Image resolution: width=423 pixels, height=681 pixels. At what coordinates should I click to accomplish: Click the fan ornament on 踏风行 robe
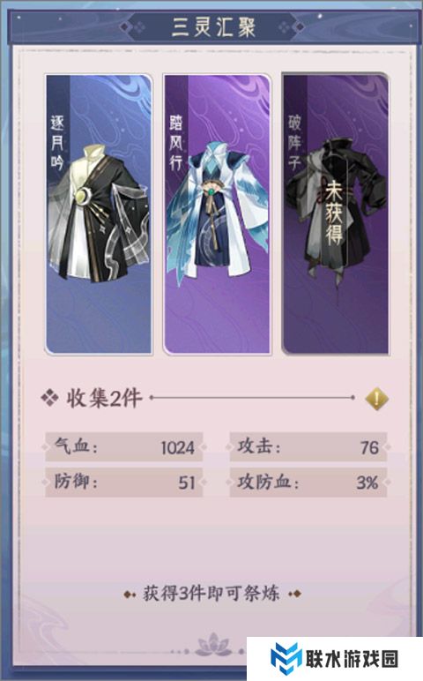pyautogui.click(x=211, y=190)
